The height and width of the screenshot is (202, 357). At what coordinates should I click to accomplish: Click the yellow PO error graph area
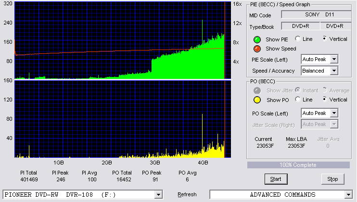point(123,119)
